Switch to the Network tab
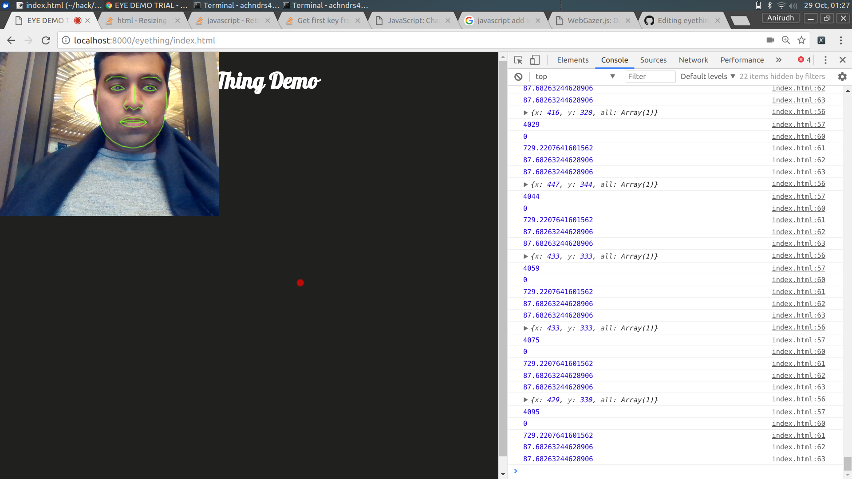 [x=693, y=60]
